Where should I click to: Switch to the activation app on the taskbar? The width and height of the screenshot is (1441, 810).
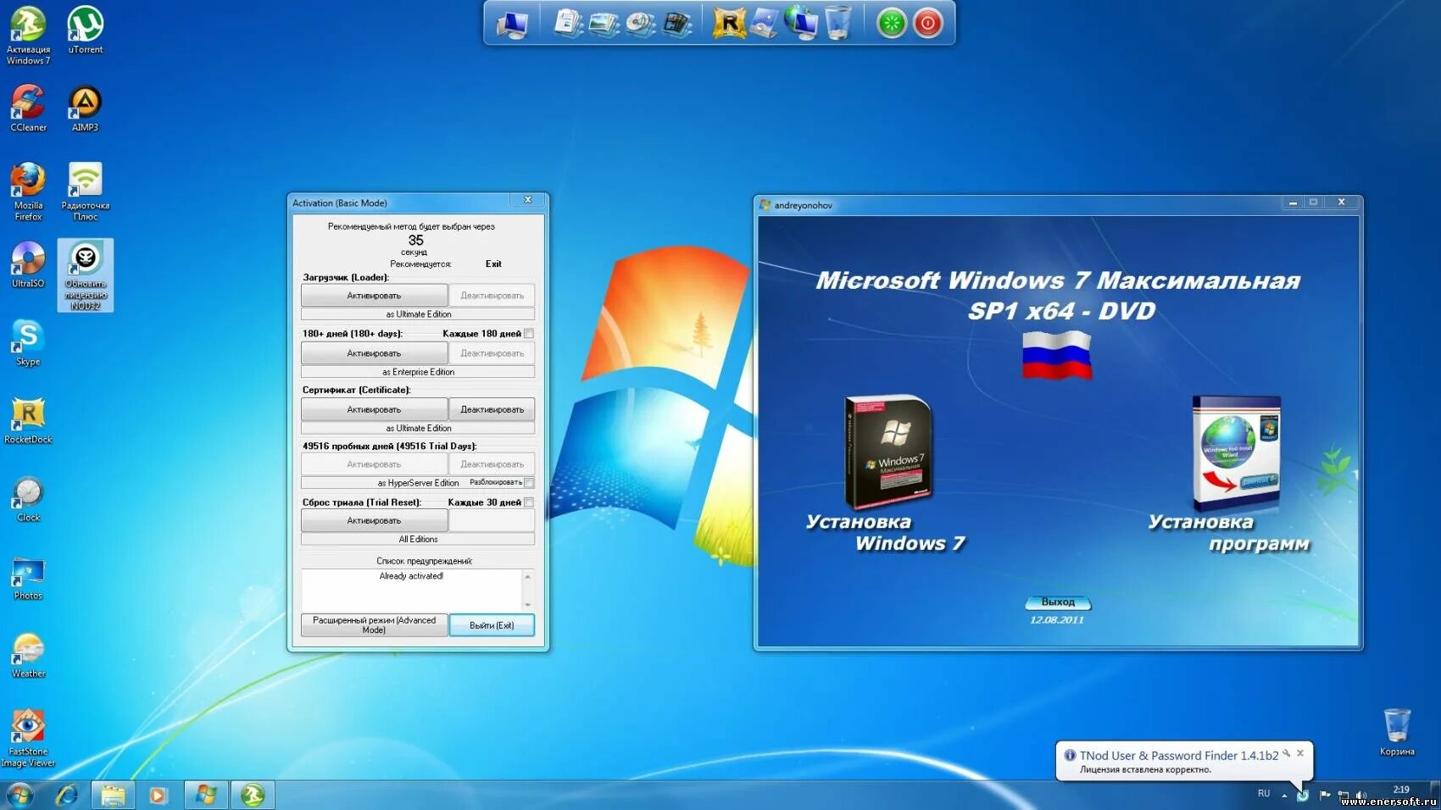point(253,795)
